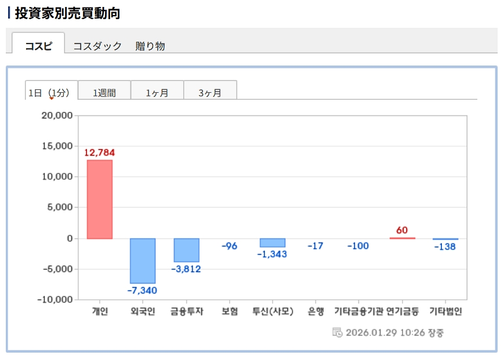Click the 은행 category label
The image size is (504, 359).
coord(316,311)
